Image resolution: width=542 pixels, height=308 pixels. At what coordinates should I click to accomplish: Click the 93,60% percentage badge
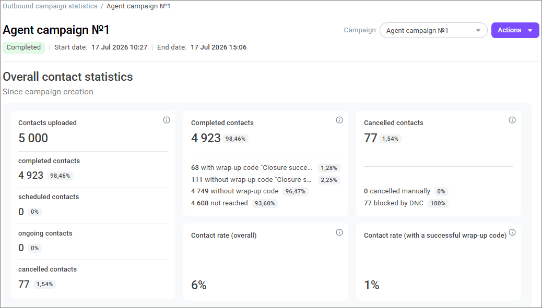265,203
